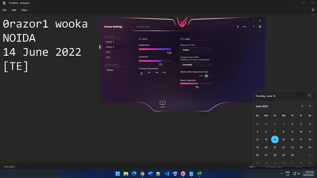
Task: Switch to Notepad taskbar icon
Action: tap(191, 173)
